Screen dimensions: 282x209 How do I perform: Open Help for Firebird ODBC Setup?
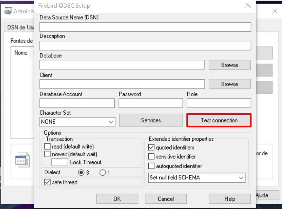click(x=230, y=199)
